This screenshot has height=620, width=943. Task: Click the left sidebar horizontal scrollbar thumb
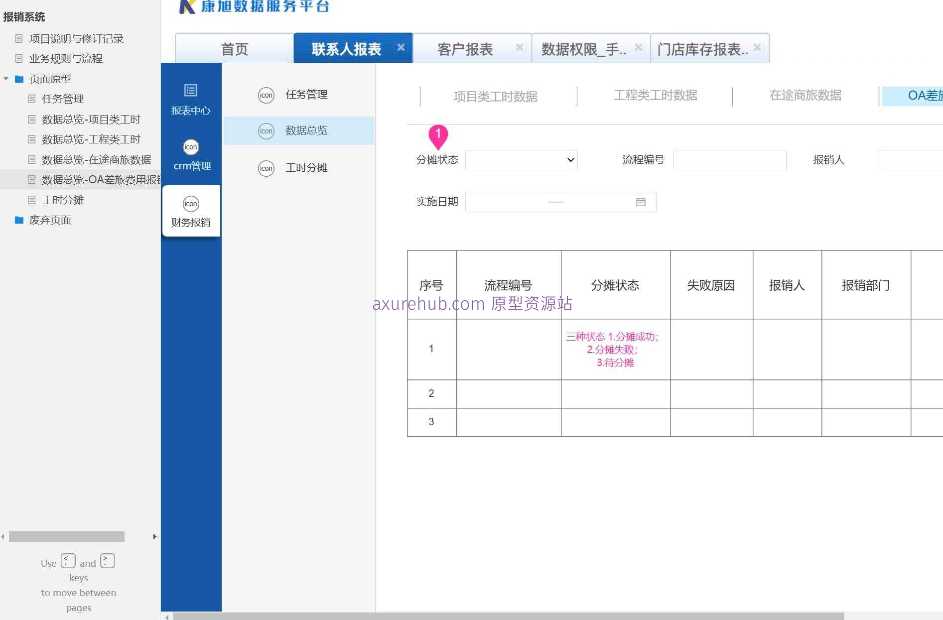[67, 536]
